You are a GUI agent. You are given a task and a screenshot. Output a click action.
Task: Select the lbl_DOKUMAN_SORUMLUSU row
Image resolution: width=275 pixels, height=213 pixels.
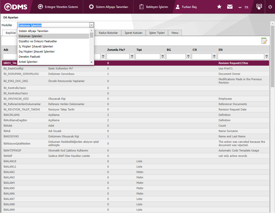[136, 74]
